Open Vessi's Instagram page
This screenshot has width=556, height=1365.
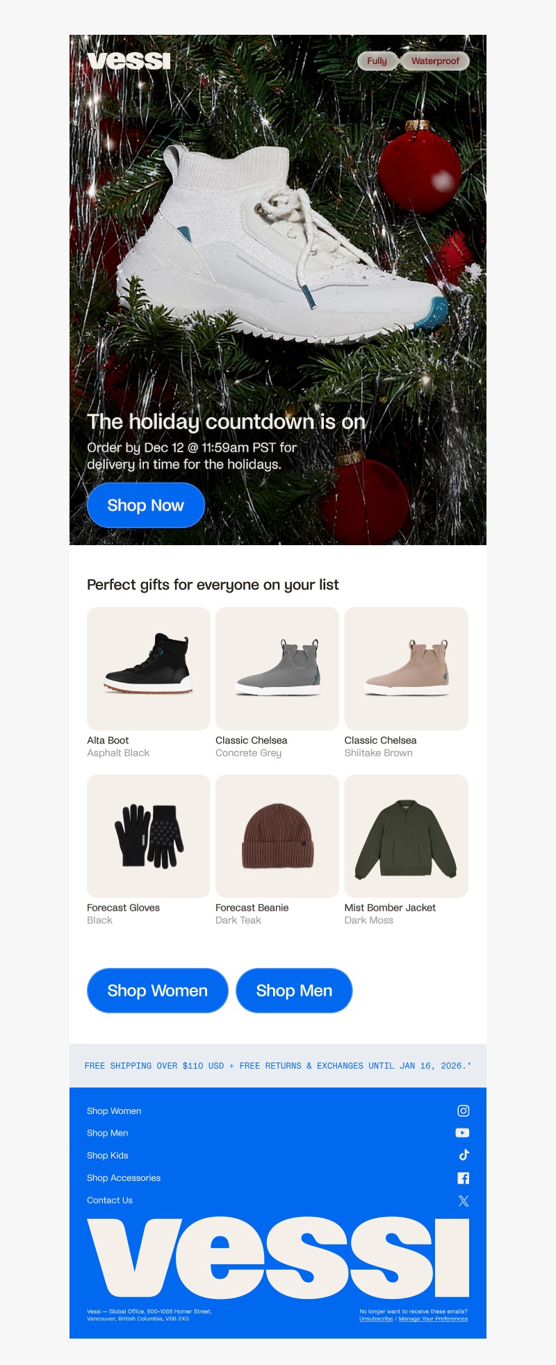click(463, 1110)
